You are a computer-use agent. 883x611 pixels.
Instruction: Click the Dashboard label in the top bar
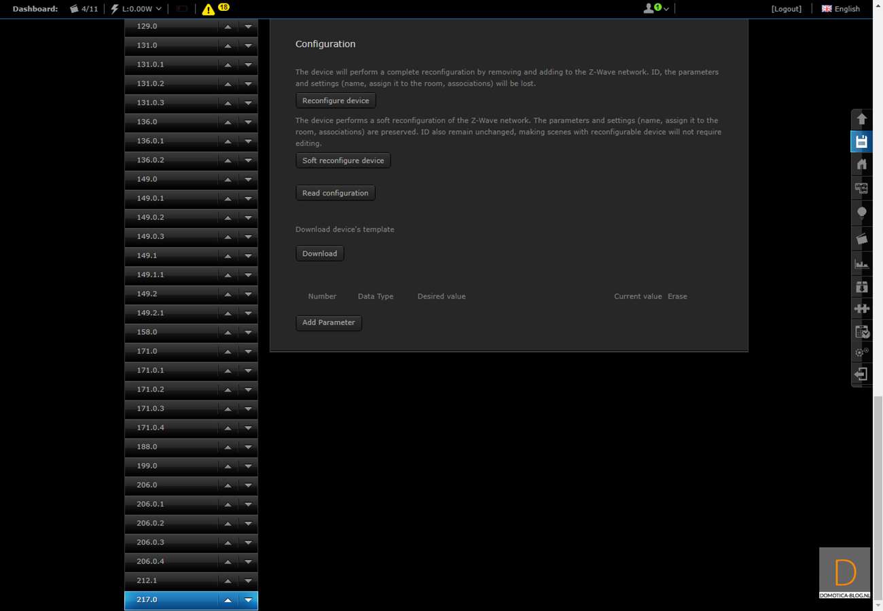click(x=35, y=9)
